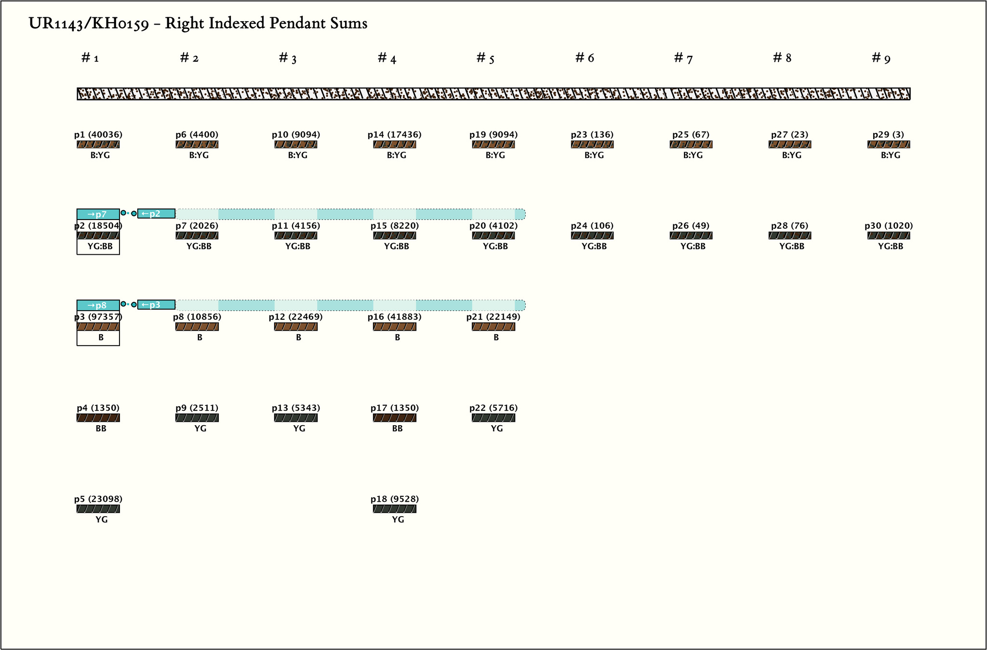The width and height of the screenshot is (987, 650).
Task: Select the p1 (40036) cord swatch
Action: pos(98,144)
